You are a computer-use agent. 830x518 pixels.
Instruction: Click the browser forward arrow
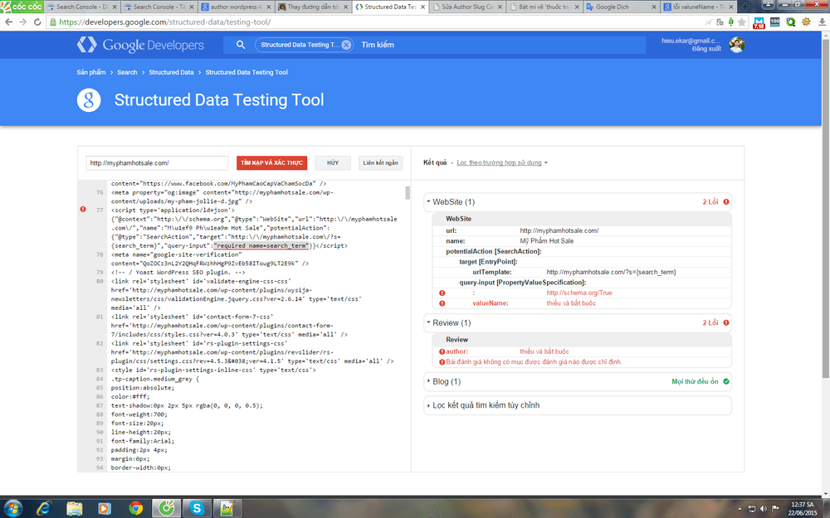22,22
